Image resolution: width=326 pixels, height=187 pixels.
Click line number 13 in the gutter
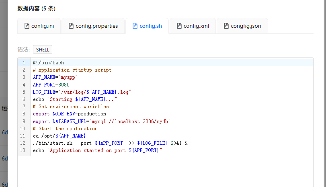(24, 150)
